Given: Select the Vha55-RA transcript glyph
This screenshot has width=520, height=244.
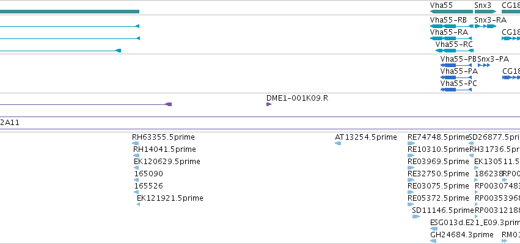Looking at the screenshot, I should (x=452, y=38).
